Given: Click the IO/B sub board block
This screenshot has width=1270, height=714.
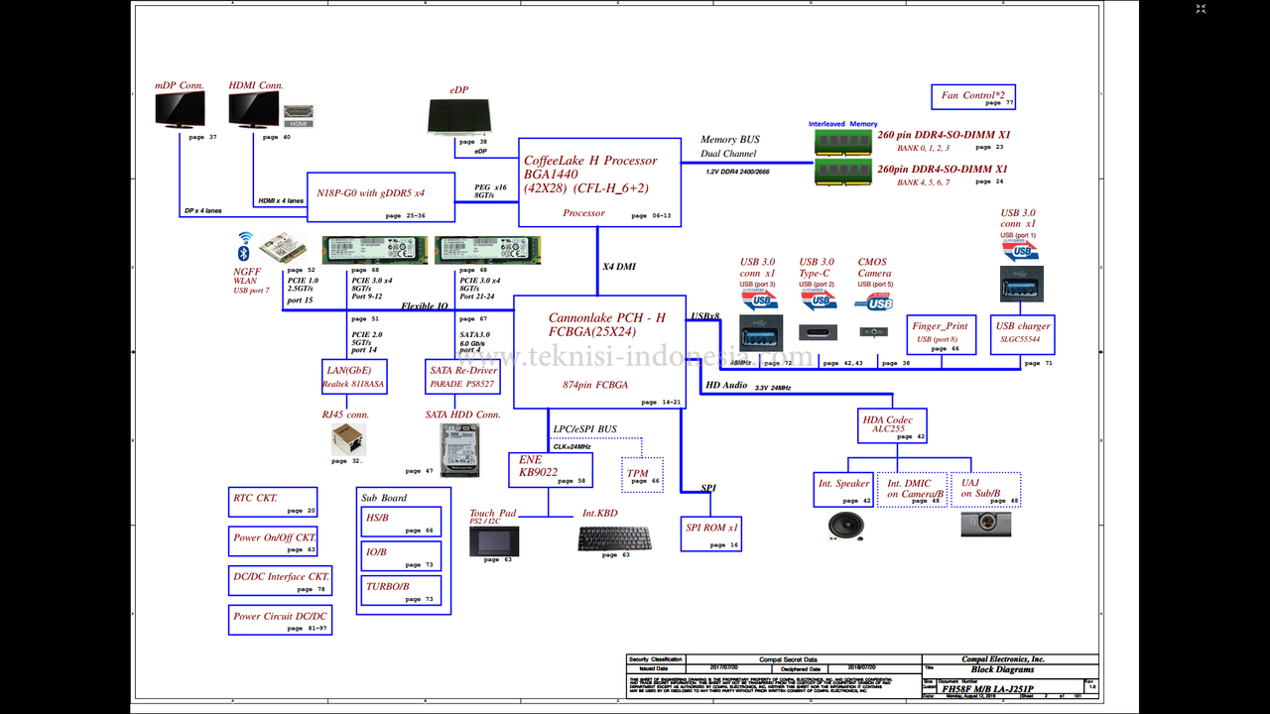Looking at the screenshot, I should [401, 555].
